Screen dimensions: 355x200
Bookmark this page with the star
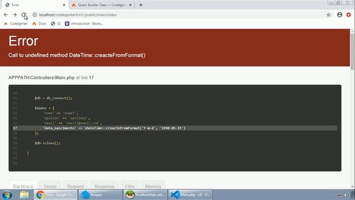coord(328,15)
